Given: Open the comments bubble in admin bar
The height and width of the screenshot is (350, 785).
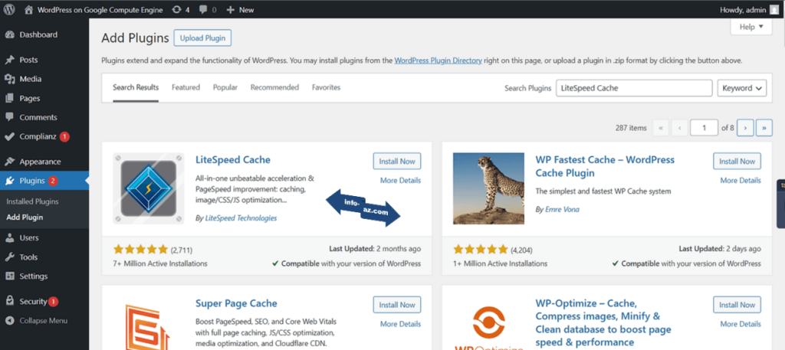Looking at the screenshot, I should point(205,10).
